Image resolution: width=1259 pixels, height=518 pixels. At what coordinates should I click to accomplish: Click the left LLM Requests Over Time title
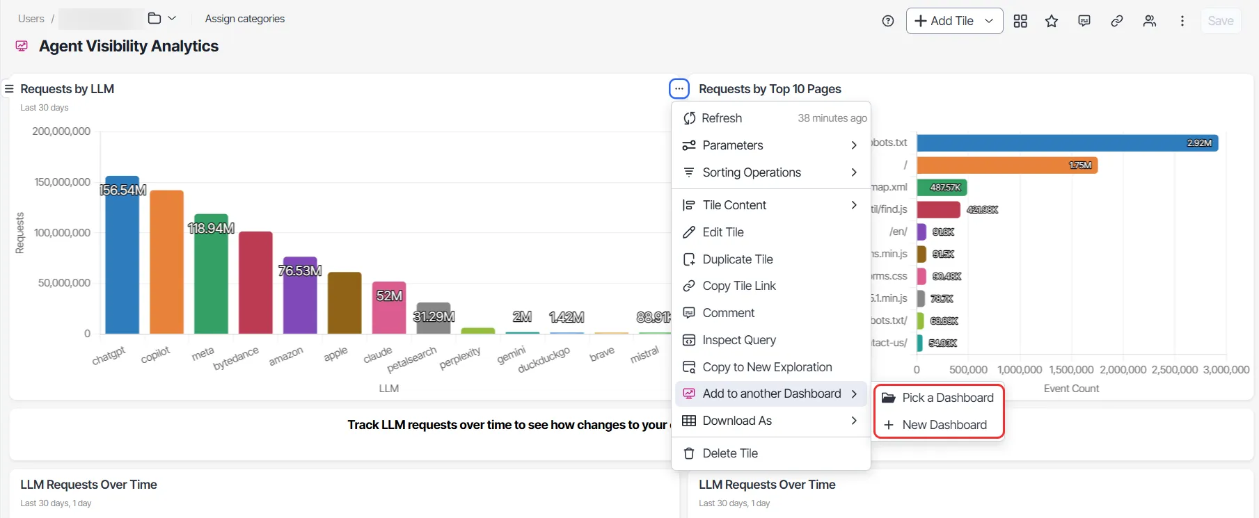(x=88, y=485)
